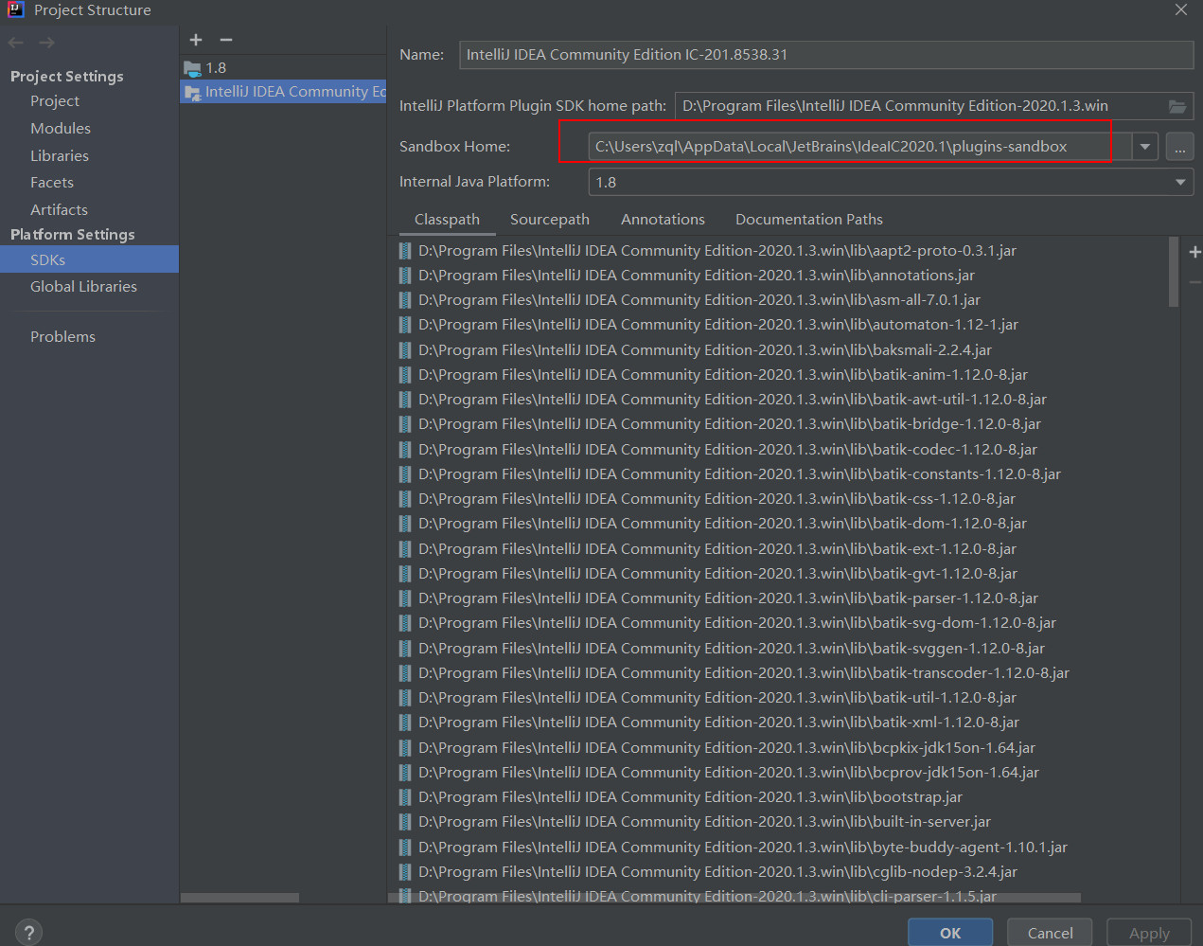This screenshot has height=946, width=1203.
Task: Click the add SDK plus icon
Action: pyautogui.click(x=196, y=40)
